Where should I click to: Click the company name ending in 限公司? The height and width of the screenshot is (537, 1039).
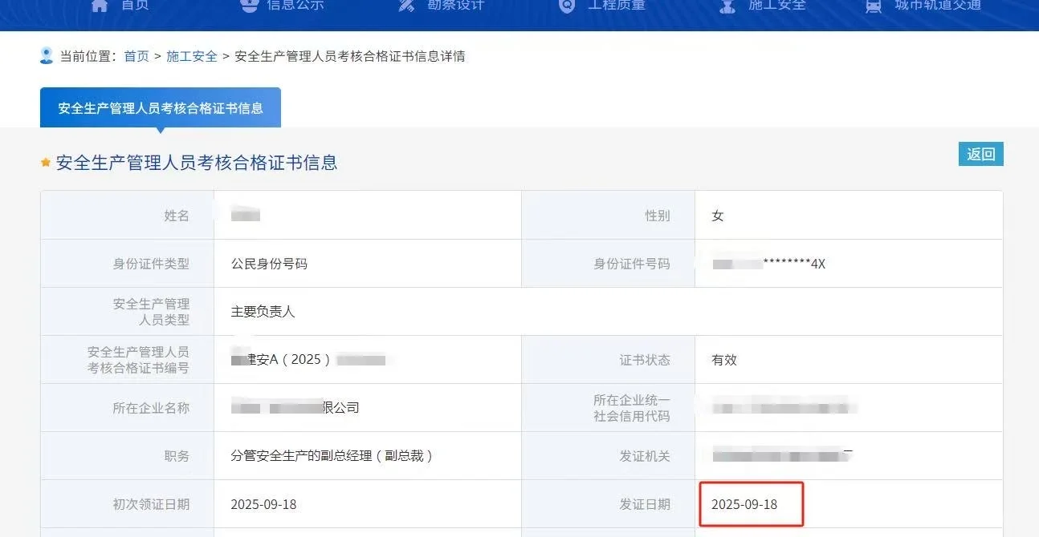(x=295, y=408)
